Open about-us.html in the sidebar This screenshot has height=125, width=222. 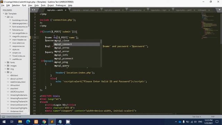click(16, 79)
